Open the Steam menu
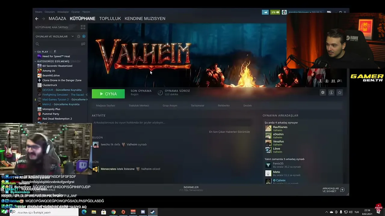Screen dimensions: 385x216 point(38,12)
